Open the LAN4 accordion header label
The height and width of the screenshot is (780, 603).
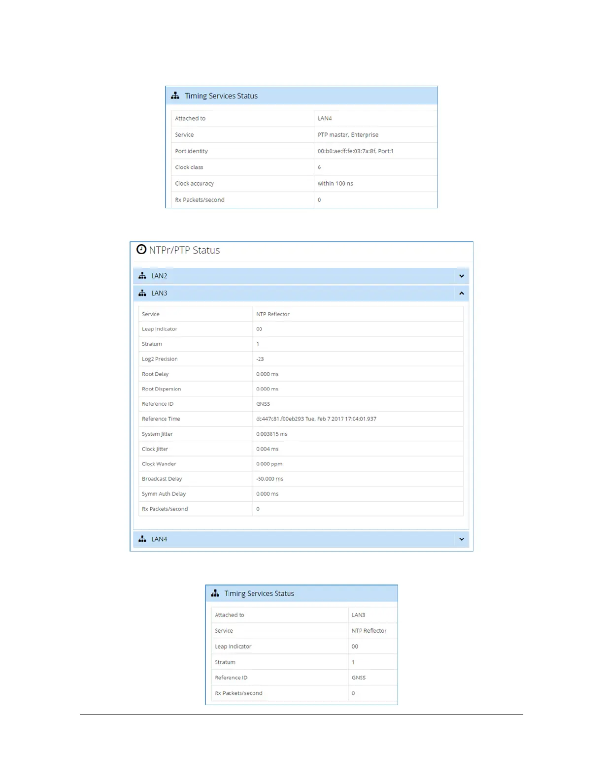coord(159,539)
